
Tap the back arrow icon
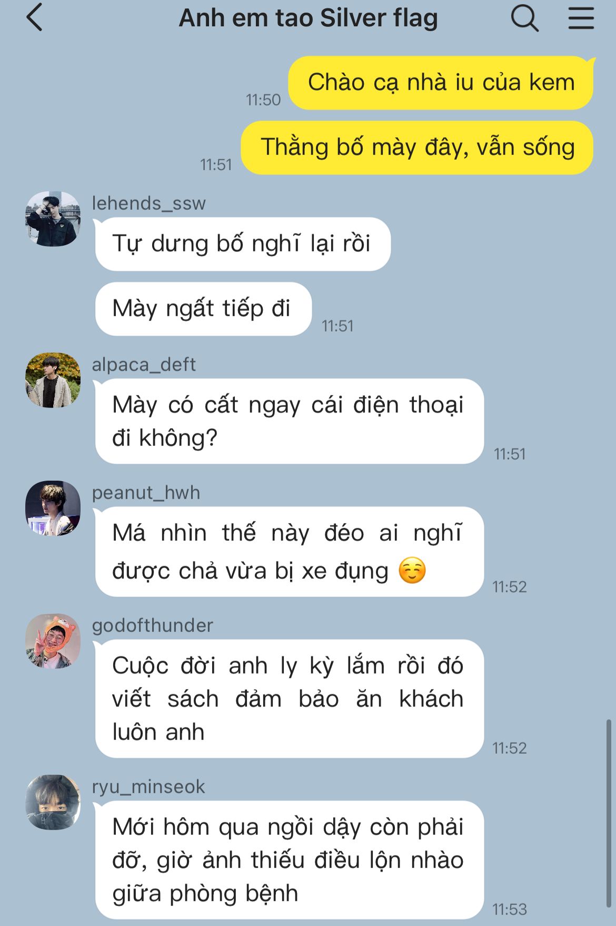tap(34, 17)
